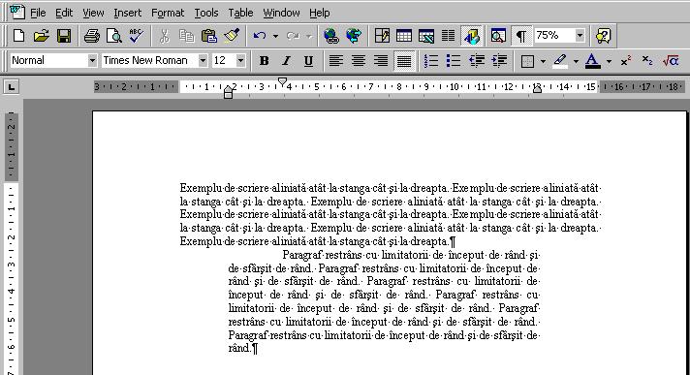Open the Table menu
Image resolution: width=690 pixels, height=375 pixels.
[x=240, y=13]
